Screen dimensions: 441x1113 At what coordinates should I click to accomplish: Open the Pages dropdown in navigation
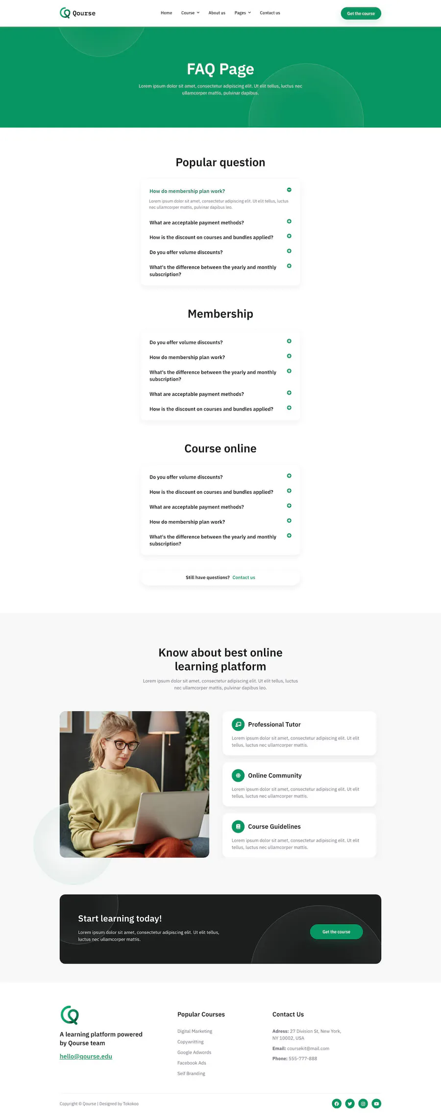(x=243, y=13)
